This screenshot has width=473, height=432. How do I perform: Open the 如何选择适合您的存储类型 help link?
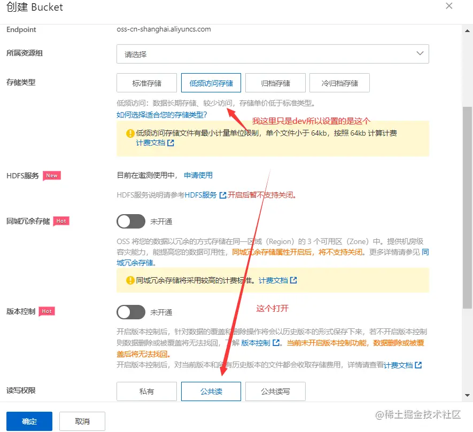[161, 114]
